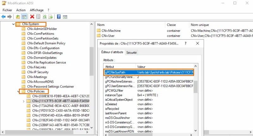Image resolution: width=253 pixels, height=136 pixels.
Task: Open the Affichage menu
Action: coord(37,10)
